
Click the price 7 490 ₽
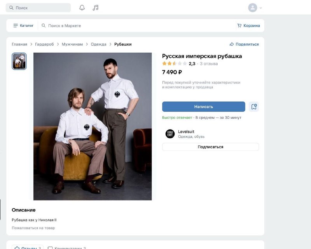[x=172, y=72]
